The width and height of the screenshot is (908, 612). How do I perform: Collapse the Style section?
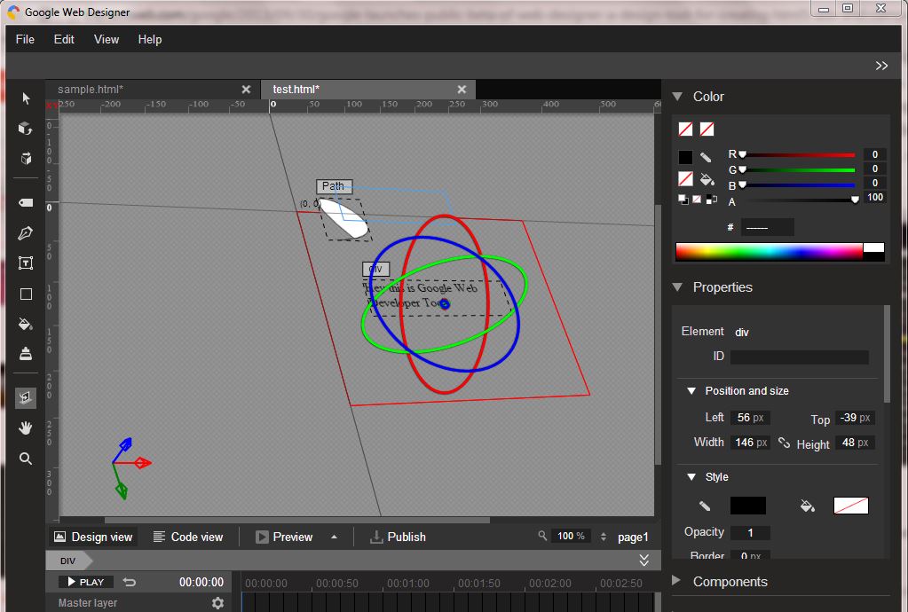(x=691, y=477)
